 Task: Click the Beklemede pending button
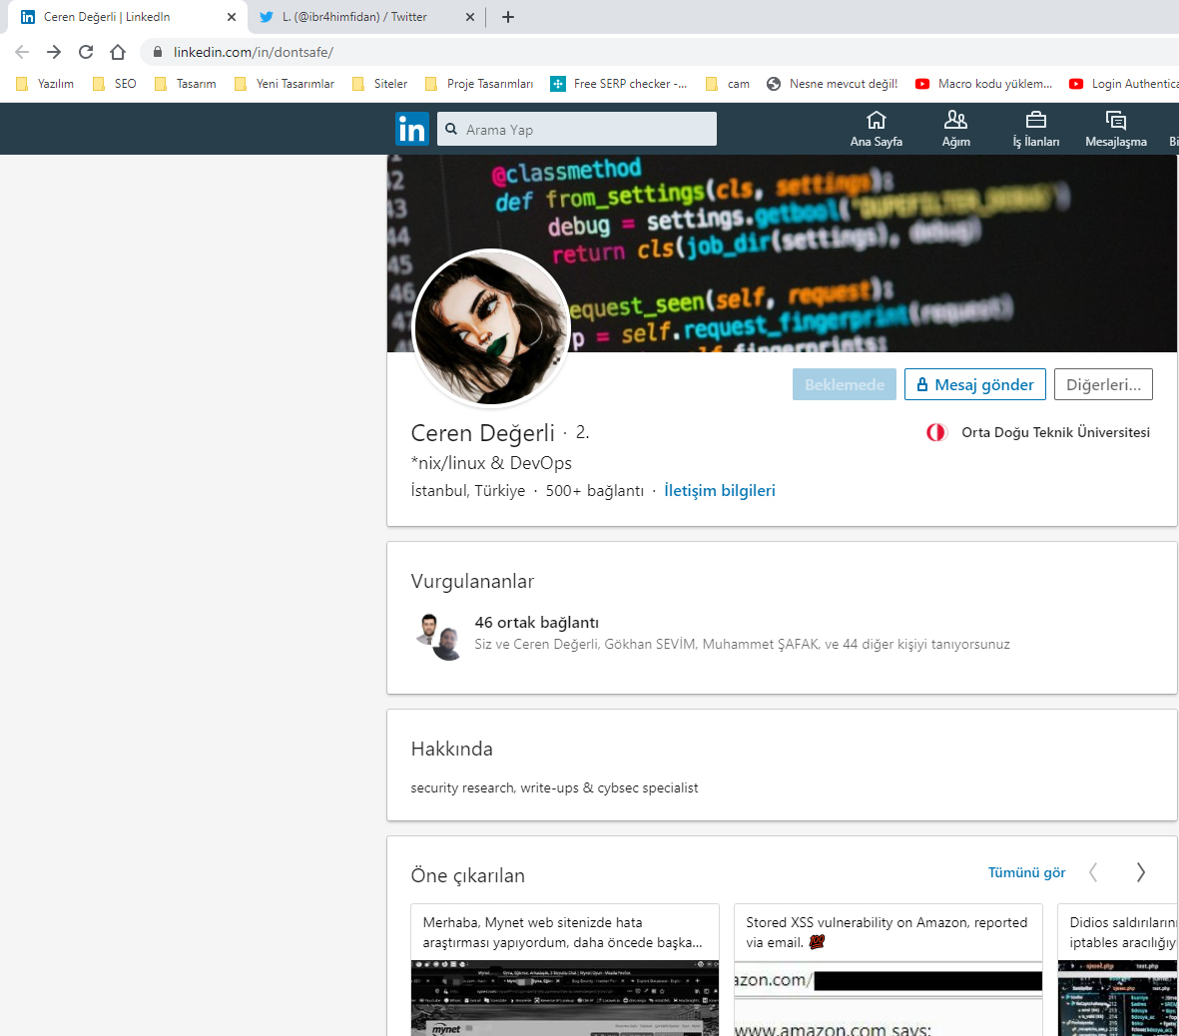coord(844,384)
